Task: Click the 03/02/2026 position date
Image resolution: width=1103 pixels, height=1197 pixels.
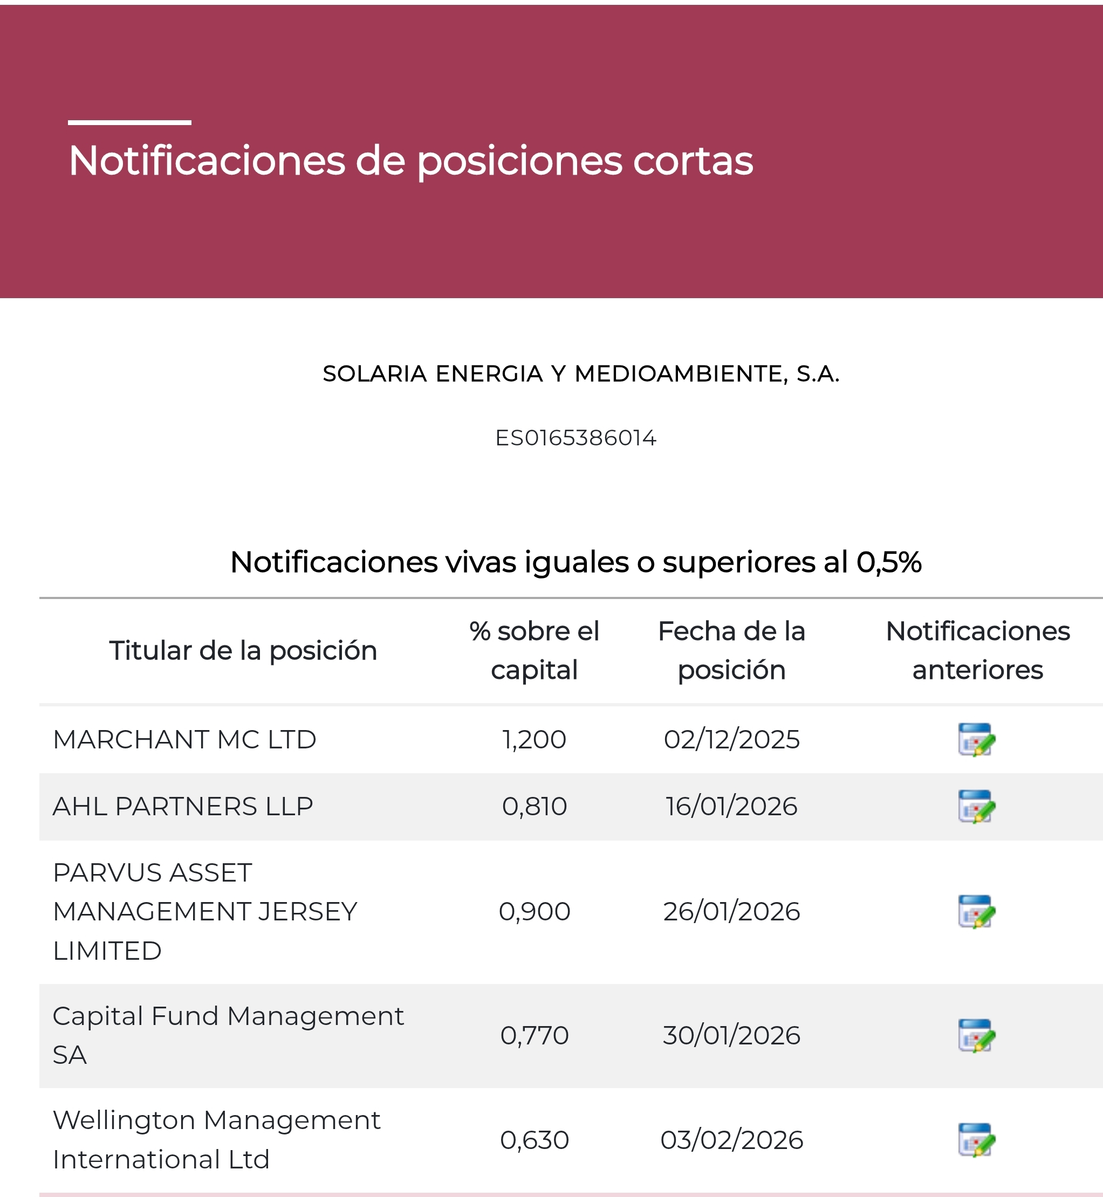Action: [x=731, y=1140]
